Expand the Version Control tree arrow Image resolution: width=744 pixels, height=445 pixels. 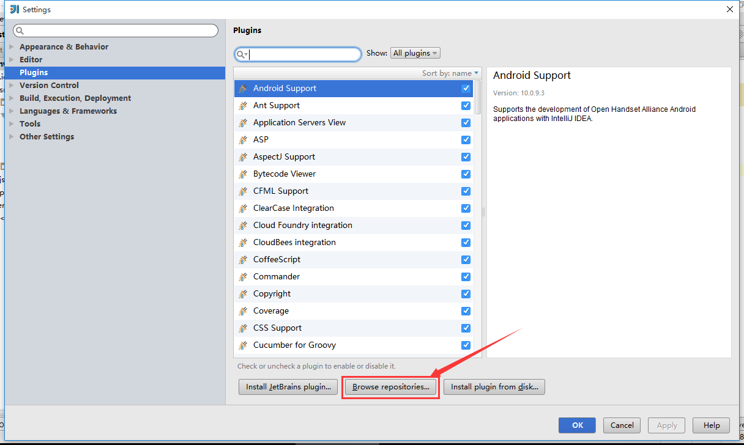(11, 86)
